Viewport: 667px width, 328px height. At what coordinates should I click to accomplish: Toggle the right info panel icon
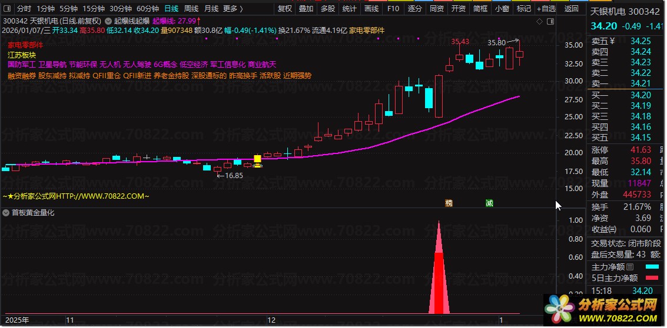pos(550,21)
